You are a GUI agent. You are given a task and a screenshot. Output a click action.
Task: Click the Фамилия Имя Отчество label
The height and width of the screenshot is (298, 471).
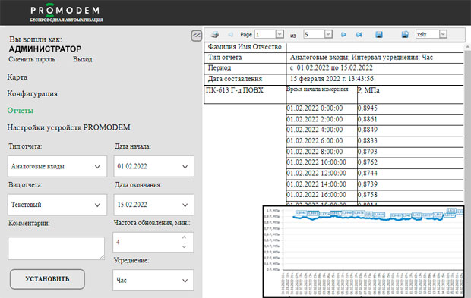(x=245, y=47)
